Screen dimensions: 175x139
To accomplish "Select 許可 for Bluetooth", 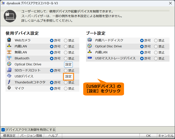I will 52,58.
